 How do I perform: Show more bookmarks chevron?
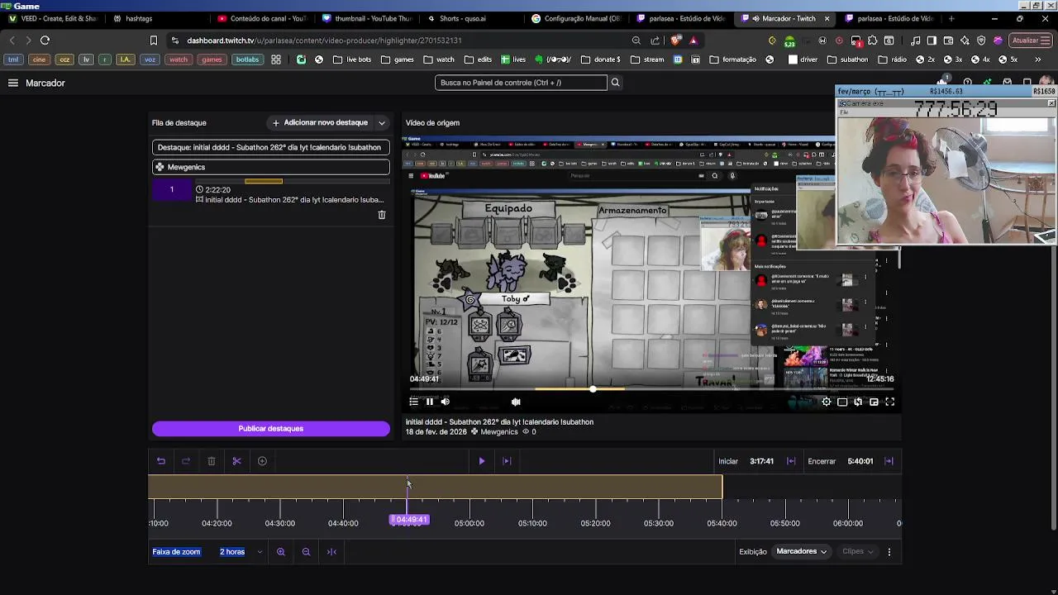[x=1038, y=59]
